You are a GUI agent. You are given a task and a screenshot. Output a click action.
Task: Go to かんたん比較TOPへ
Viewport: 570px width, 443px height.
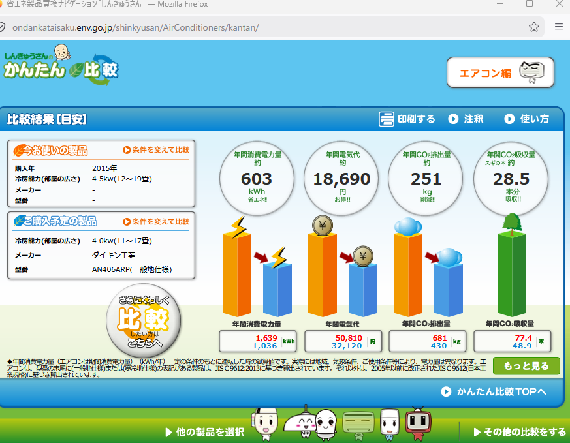coord(494,391)
